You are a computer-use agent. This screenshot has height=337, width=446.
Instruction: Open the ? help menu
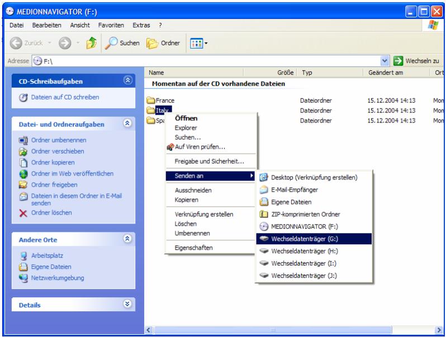(160, 25)
